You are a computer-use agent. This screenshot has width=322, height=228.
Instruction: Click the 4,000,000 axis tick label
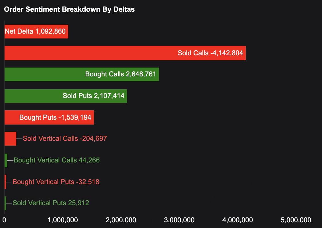click(238, 220)
